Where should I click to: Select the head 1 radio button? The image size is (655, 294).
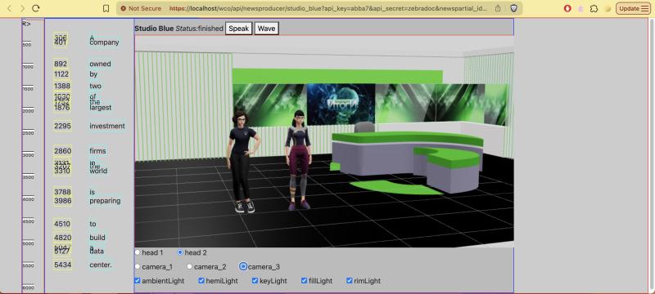[138, 252]
